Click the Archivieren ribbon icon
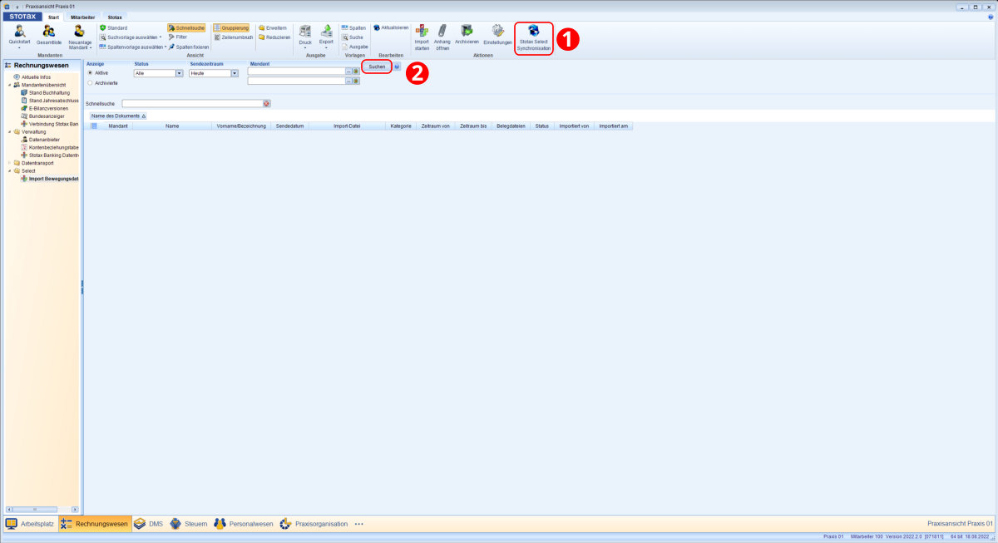Viewport: 998px width, 543px height. pos(467,32)
